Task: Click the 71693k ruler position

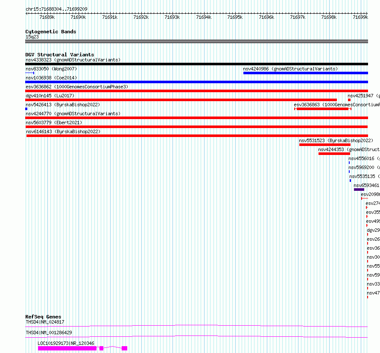Action: point(172,17)
